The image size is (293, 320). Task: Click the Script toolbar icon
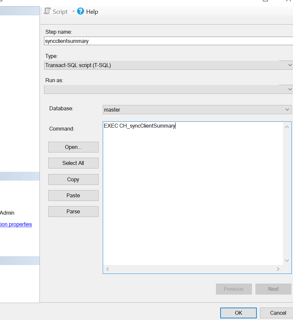pyautogui.click(x=47, y=11)
